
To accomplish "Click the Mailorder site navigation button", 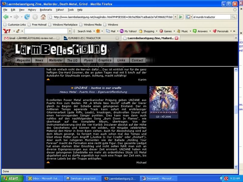I will pyautogui.click(x=56, y=60).
